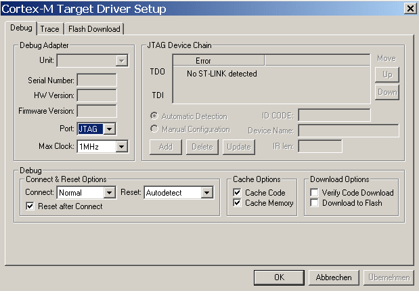Open the Reset dropdown showing Autodetect
This screenshot has width=419, height=291.
(207, 192)
